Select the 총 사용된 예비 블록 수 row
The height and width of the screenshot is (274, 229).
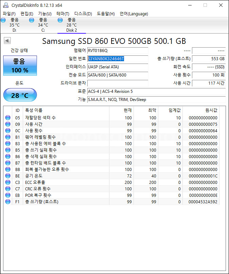tap(111, 143)
